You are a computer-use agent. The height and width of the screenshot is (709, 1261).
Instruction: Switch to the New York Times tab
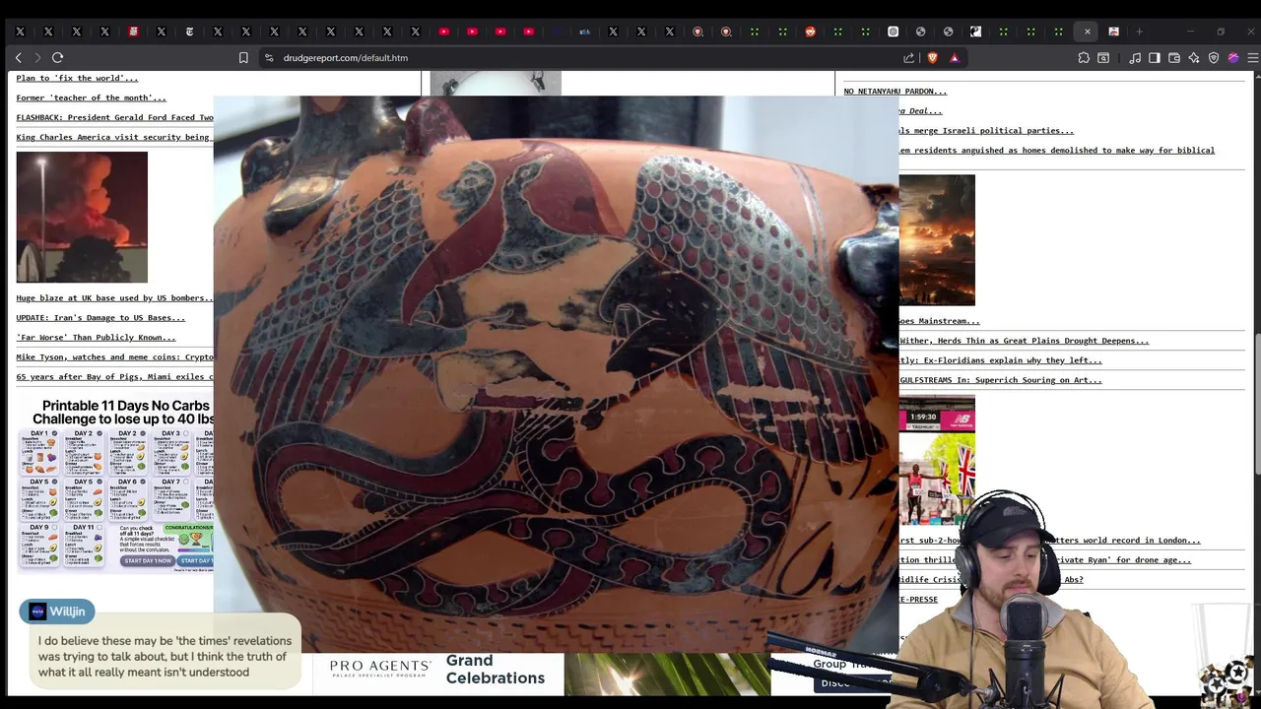[190, 32]
